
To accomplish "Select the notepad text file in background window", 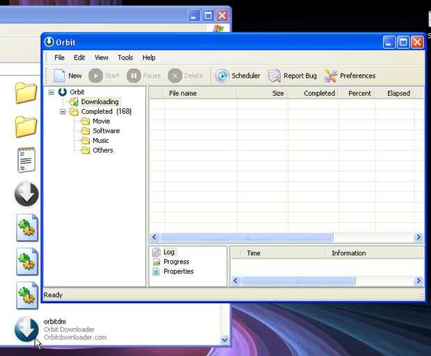I will [x=26, y=160].
